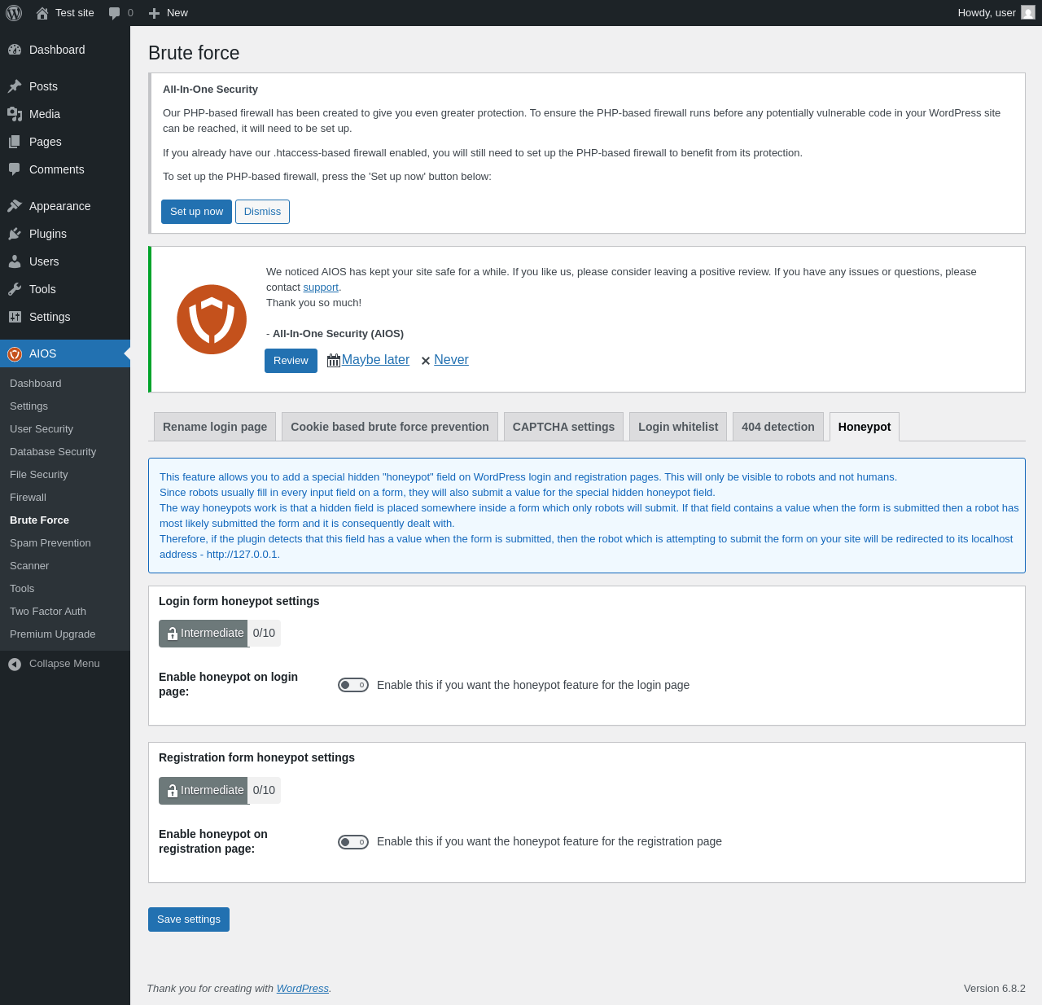This screenshot has height=1005, width=1042.
Task: Click the login form 0/10 score badge
Action: [x=264, y=634]
